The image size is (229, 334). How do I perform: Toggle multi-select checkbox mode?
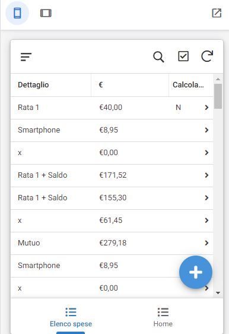tap(183, 56)
